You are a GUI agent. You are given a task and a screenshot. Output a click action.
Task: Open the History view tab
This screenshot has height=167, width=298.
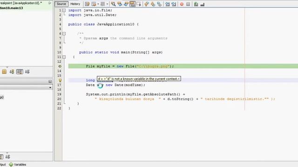tap(75, 4)
